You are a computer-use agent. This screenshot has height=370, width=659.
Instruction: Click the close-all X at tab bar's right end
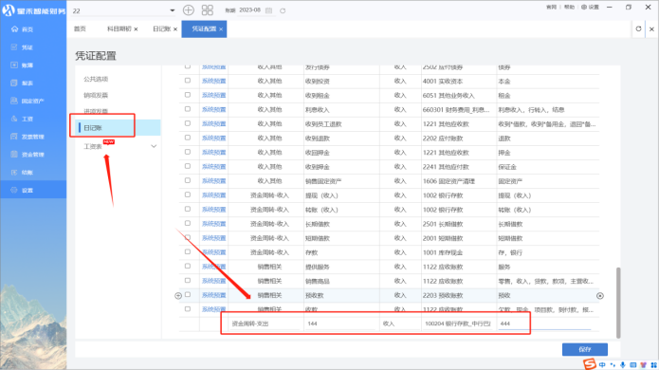[651, 29]
